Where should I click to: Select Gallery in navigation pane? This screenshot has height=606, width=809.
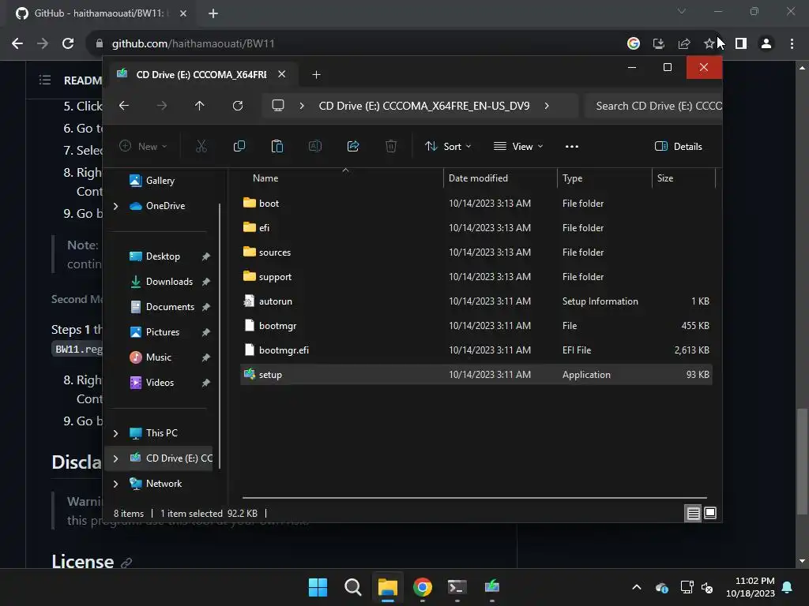[x=160, y=181]
